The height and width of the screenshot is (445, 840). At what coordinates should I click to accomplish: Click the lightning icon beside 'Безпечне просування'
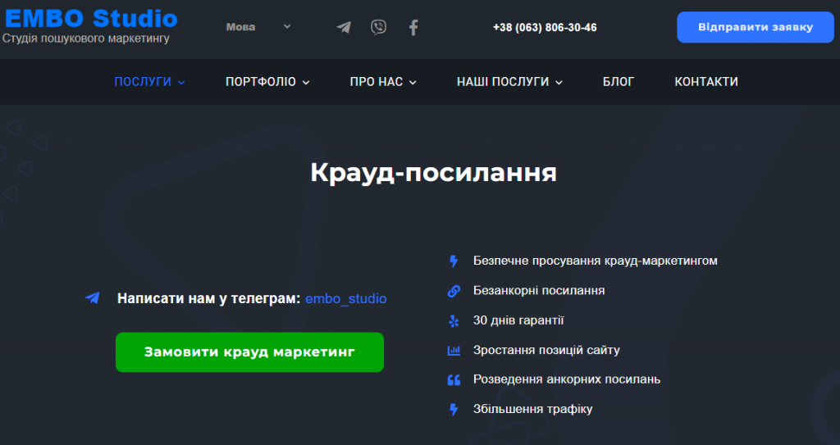[x=454, y=261]
